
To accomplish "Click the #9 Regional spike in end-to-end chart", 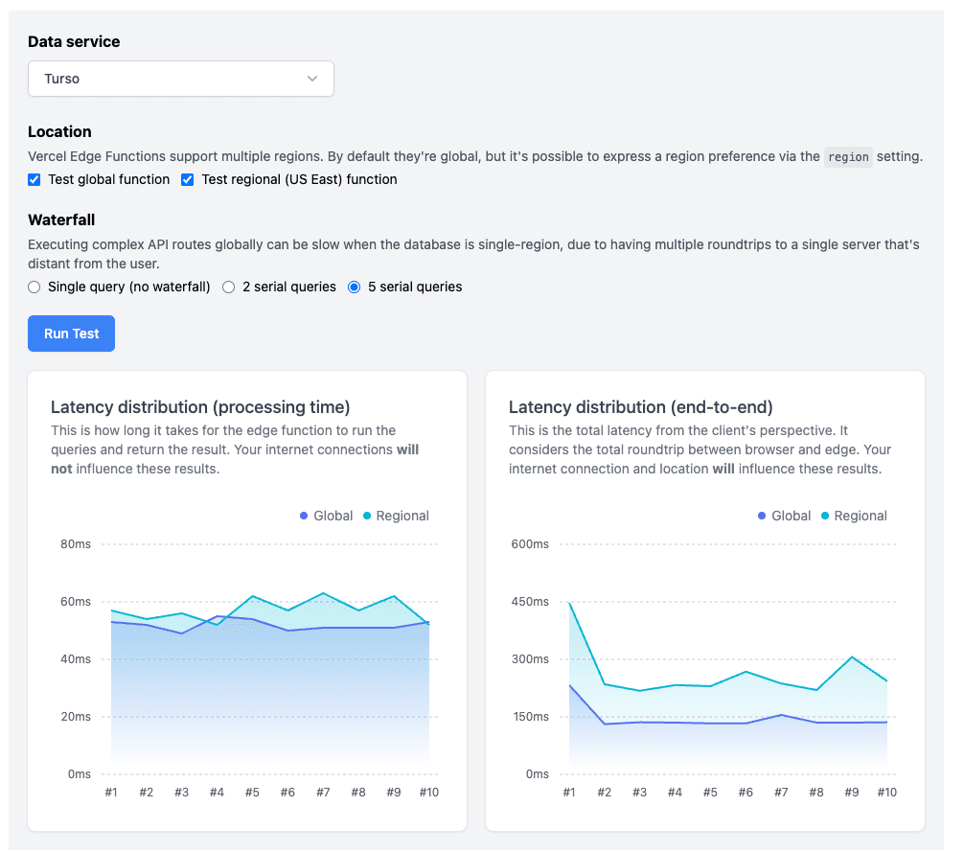I will (x=852, y=656).
